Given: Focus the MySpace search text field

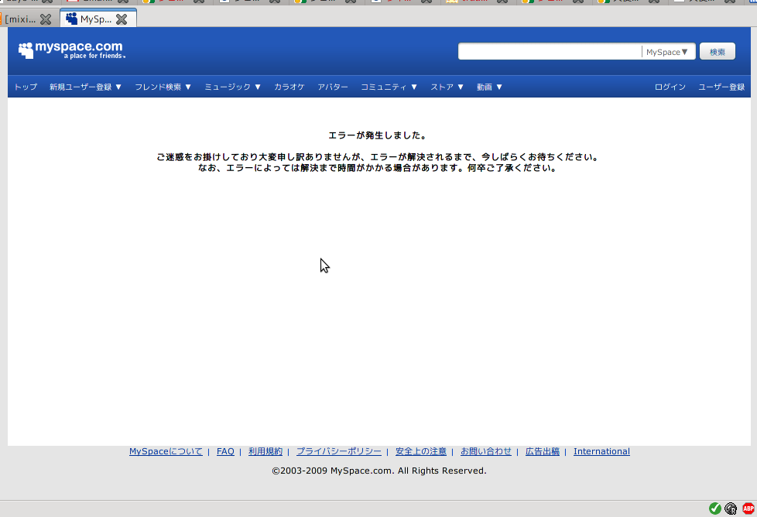Looking at the screenshot, I should pos(550,52).
